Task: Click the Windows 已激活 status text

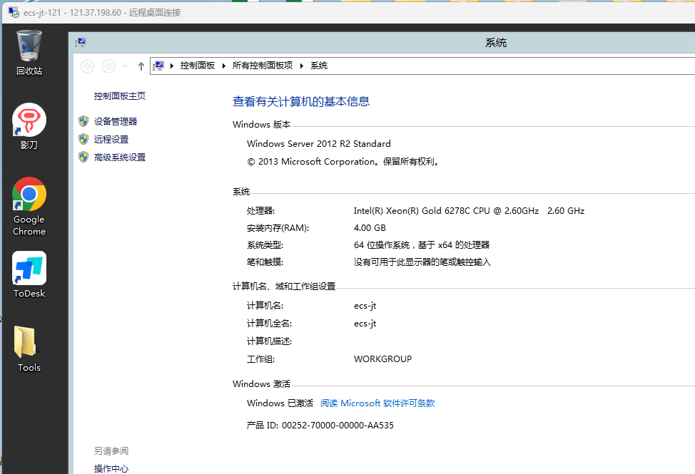Action: pos(280,403)
